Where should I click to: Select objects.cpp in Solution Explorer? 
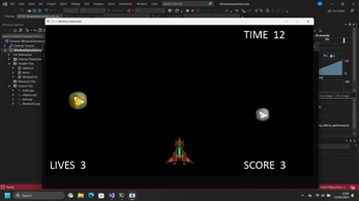tap(30, 95)
